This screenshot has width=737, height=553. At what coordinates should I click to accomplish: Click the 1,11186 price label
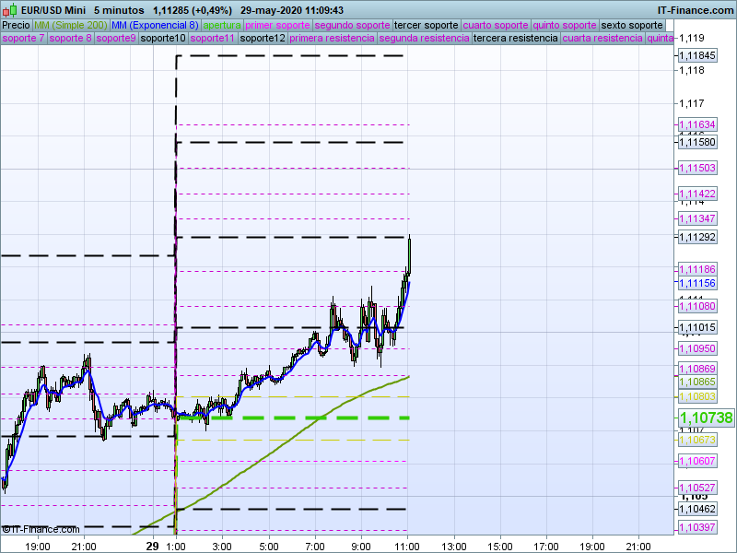tap(697, 269)
